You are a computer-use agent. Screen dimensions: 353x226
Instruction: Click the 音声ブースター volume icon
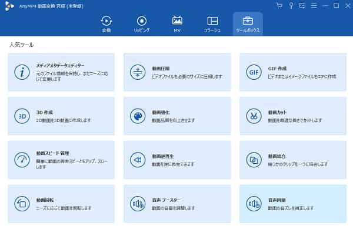138,204
